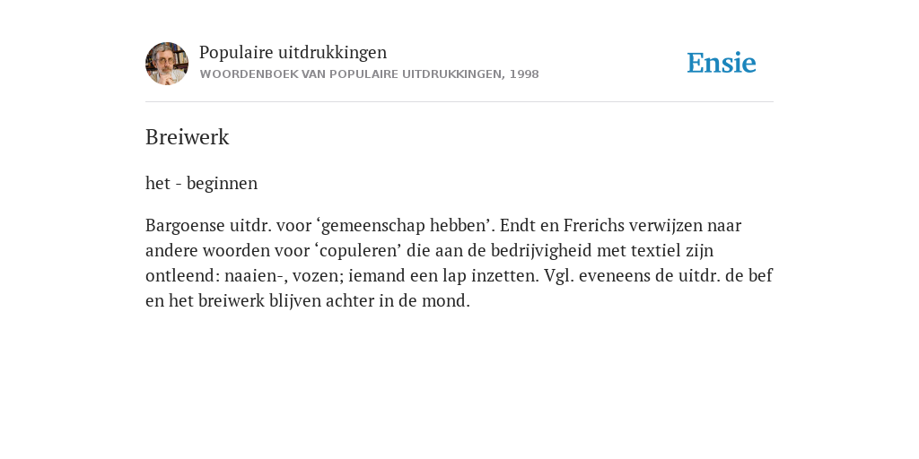
Task: Open the Ensie logo link
Action: tap(722, 63)
